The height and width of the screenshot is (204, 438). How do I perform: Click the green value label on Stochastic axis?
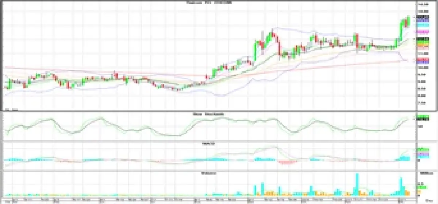click(422, 117)
